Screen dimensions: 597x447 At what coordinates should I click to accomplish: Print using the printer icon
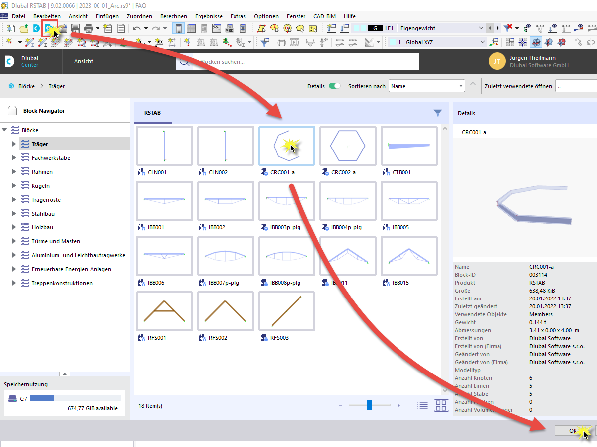coord(89,28)
